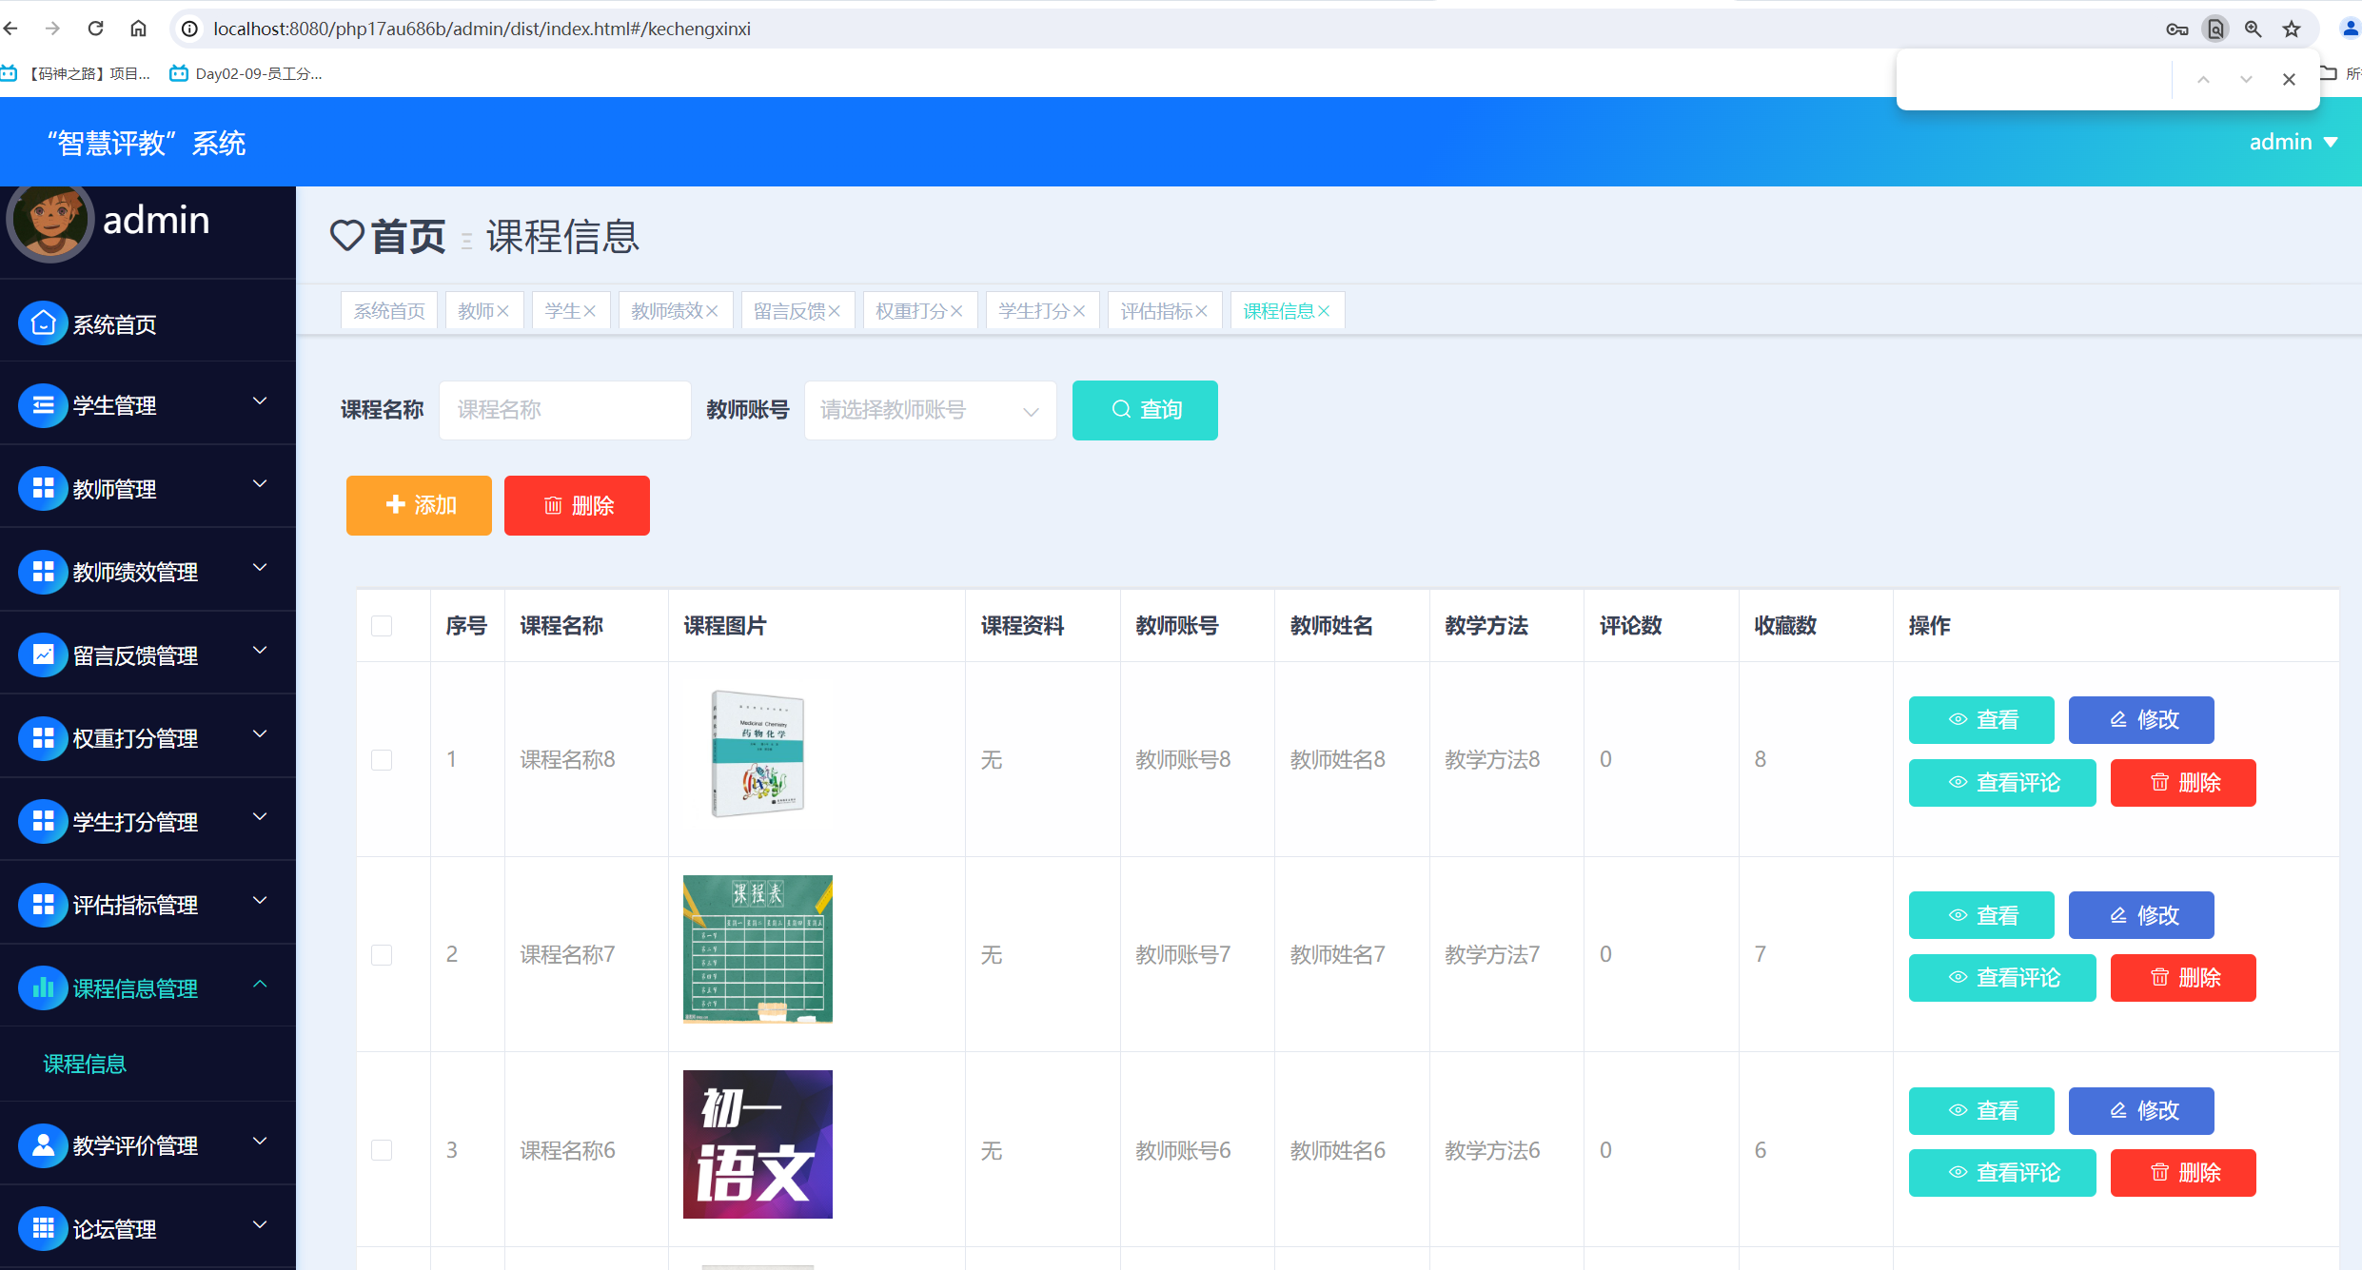
Task: Click find-bar next result arrow
Action: [x=2246, y=79]
